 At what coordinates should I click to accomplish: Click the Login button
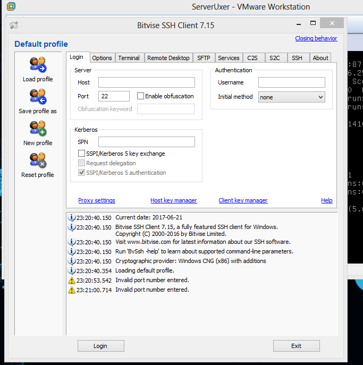pyautogui.click(x=101, y=346)
